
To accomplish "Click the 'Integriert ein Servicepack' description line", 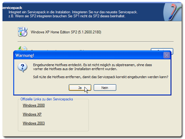I will point(73,12).
